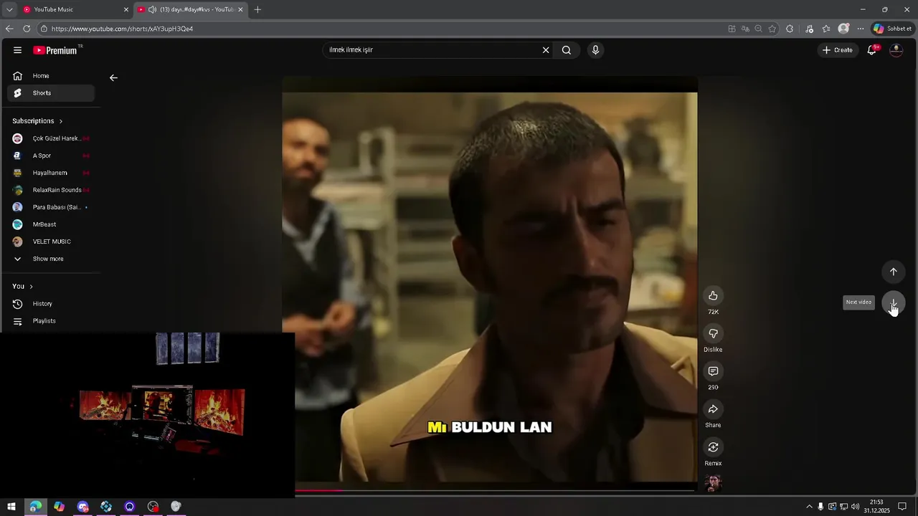Open the comments for this short
The height and width of the screenshot is (516, 918).
(713, 371)
